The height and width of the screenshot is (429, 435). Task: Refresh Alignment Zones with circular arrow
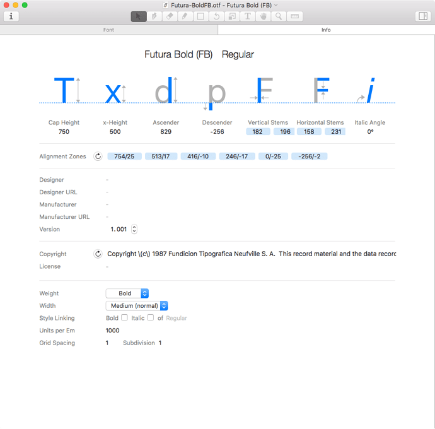[98, 156]
